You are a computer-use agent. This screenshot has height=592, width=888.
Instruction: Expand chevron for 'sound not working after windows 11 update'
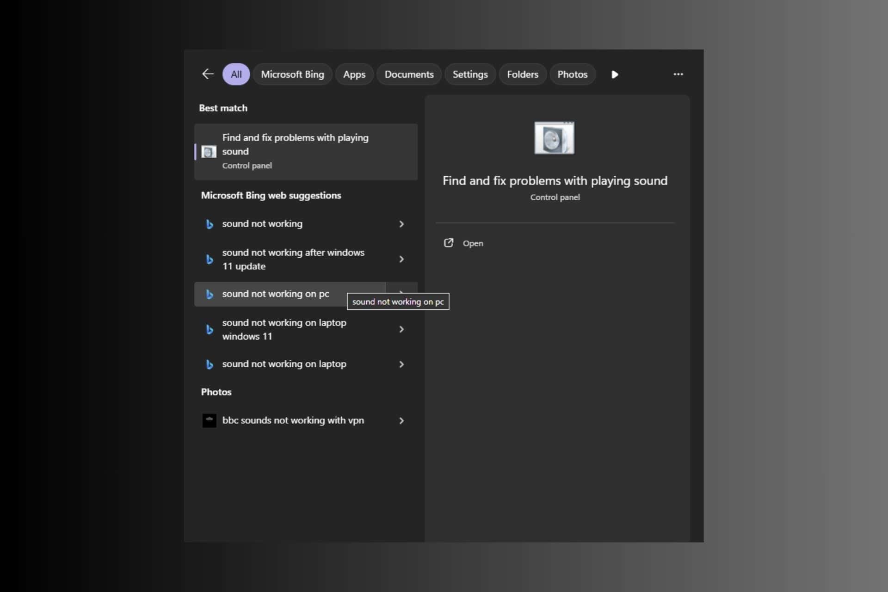401,259
